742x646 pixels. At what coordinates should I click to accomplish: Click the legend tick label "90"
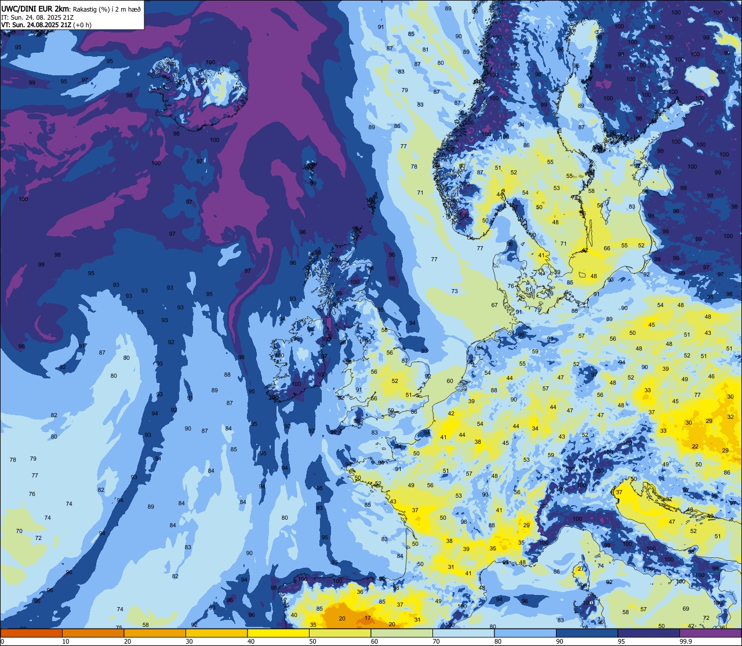(x=559, y=641)
